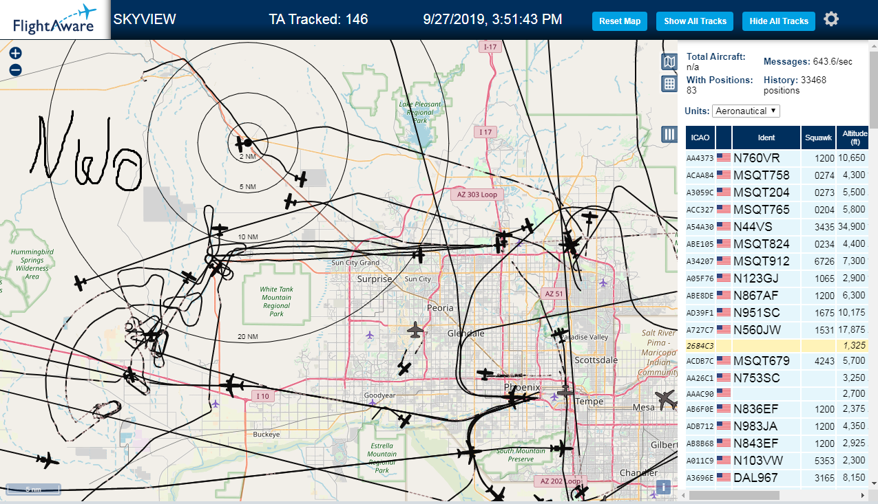Select the aircraft near Hummingbird Springs Wilderness
The height and width of the screenshot is (504, 878).
81,283
